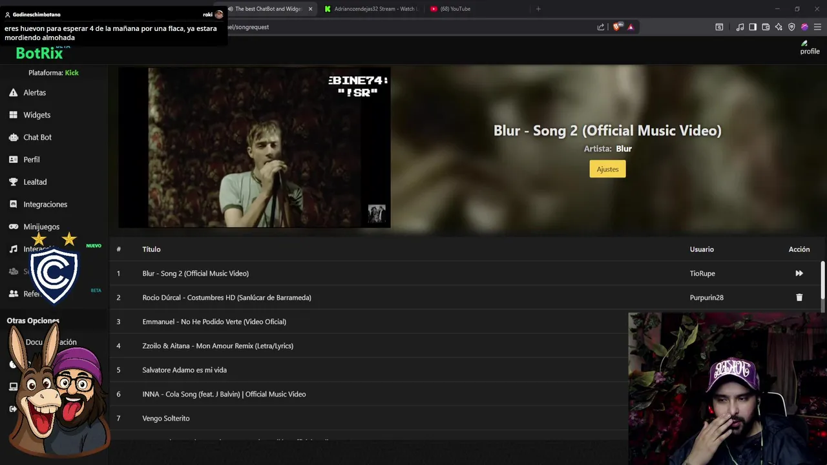This screenshot has width=827, height=465.
Task: Click the Artista Blur label
Action: tap(607, 149)
